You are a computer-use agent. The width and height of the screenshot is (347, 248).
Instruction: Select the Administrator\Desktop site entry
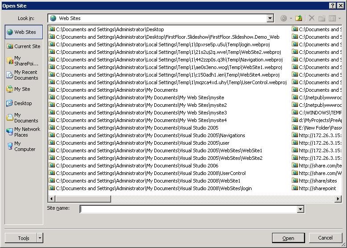pyautogui.click(x=107, y=29)
